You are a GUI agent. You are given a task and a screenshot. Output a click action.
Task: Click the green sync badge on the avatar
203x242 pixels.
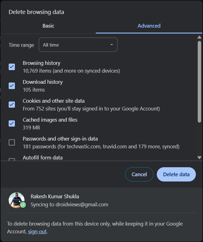tap(23, 205)
